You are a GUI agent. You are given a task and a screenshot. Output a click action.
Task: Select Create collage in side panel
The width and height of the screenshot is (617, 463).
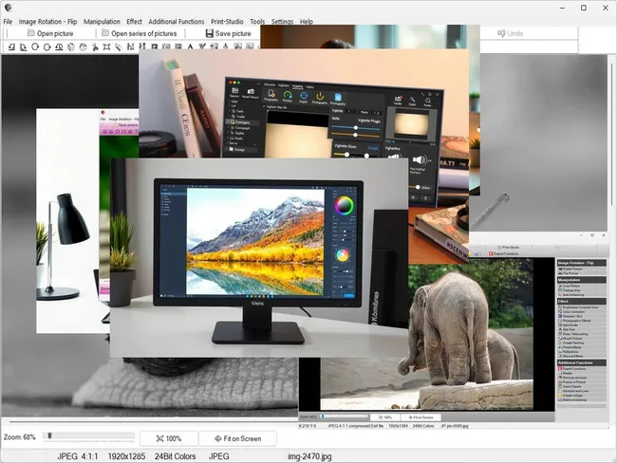click(x=570, y=396)
